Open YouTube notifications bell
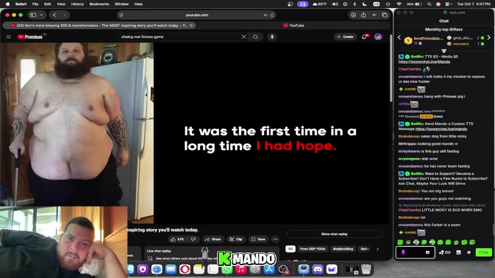This screenshot has height=278, width=495. (364, 37)
